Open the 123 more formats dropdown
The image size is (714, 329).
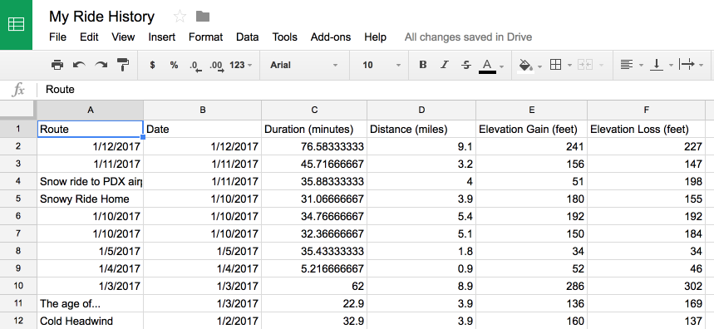241,65
